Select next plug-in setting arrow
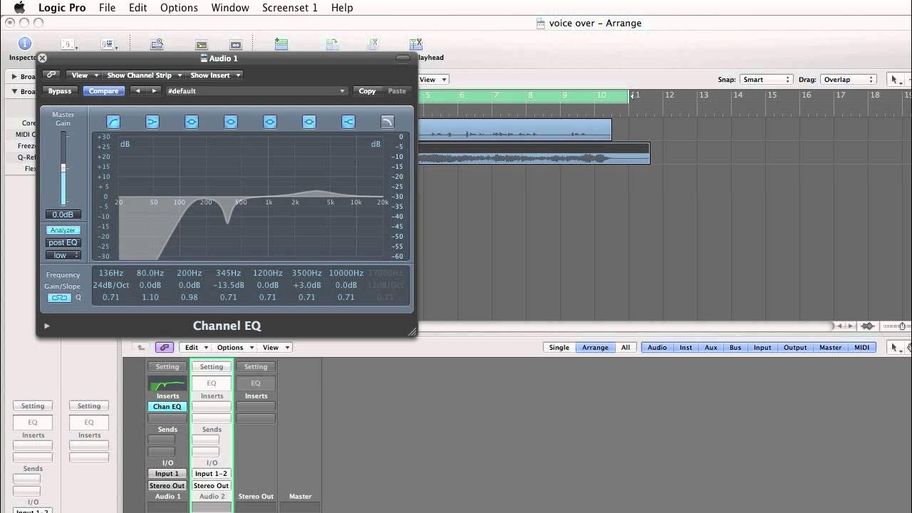 point(153,91)
